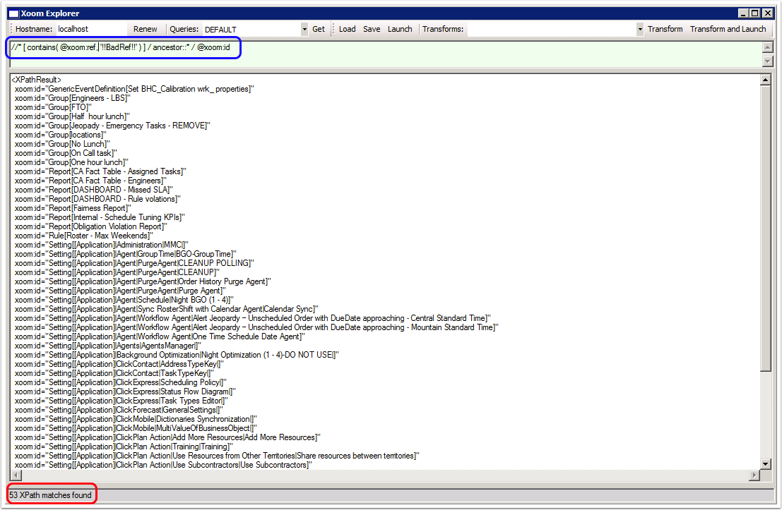The image size is (782, 510).
Task: Click the results pane scroll-down arrow
Action: click(x=765, y=463)
